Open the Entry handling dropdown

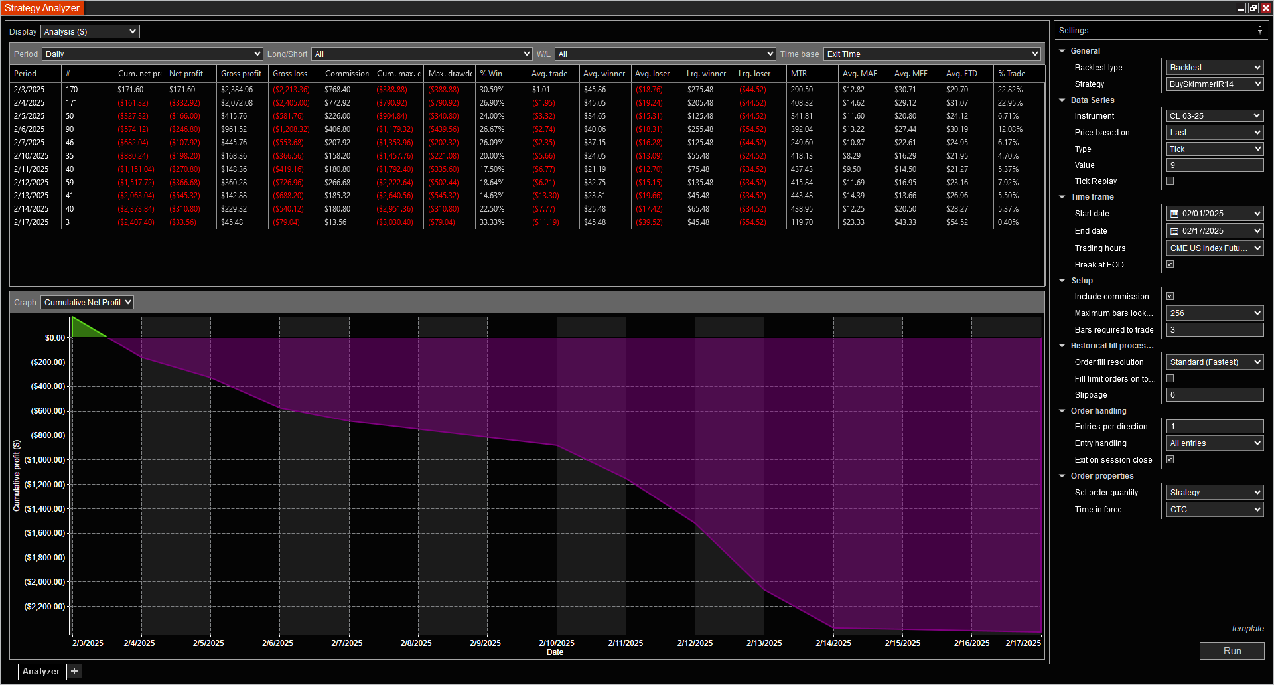pos(1214,443)
